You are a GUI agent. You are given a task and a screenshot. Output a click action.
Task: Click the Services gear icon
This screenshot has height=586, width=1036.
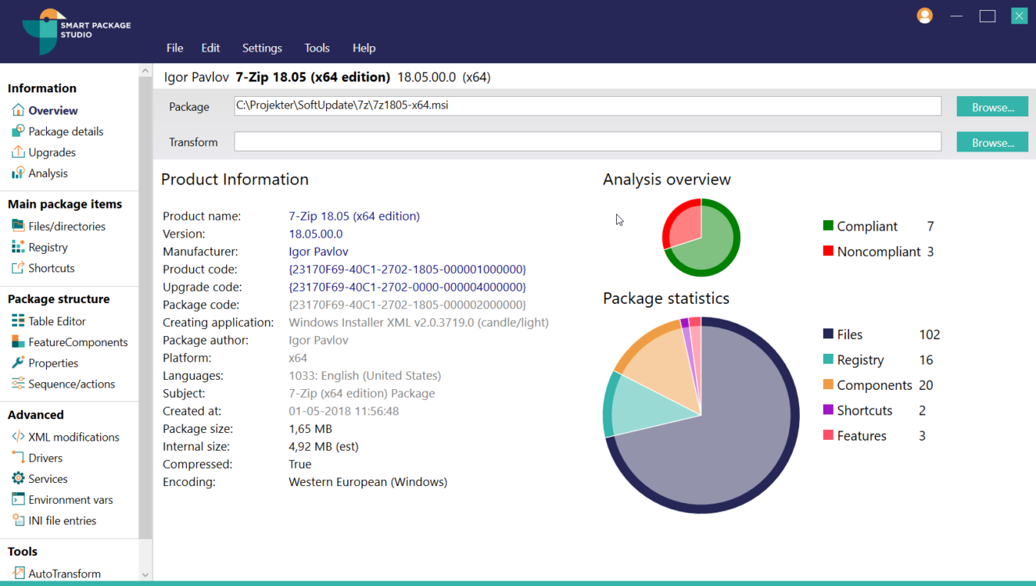pos(18,478)
